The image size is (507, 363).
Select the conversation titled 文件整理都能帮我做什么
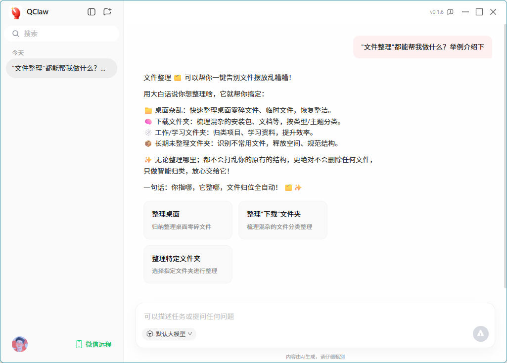coord(61,68)
